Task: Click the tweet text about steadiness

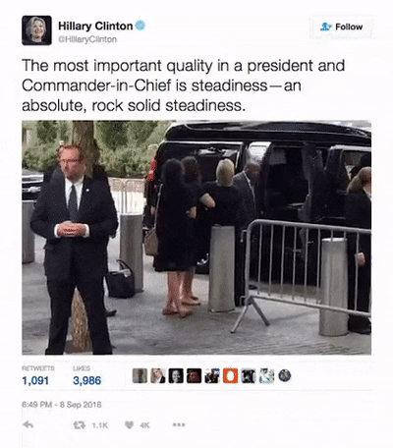Action: pyautogui.click(x=184, y=85)
